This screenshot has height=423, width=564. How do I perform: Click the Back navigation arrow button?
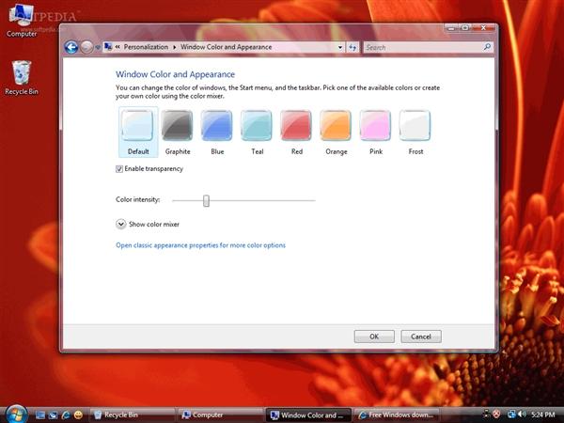71,47
